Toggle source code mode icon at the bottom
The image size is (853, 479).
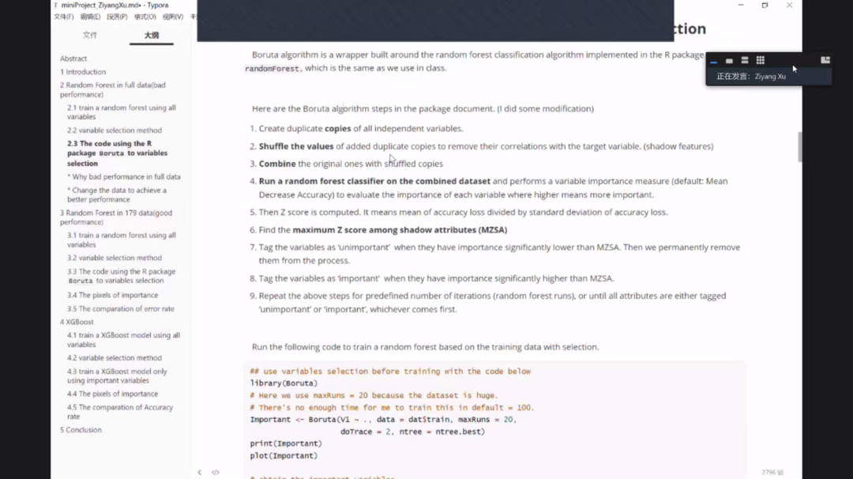(x=216, y=473)
